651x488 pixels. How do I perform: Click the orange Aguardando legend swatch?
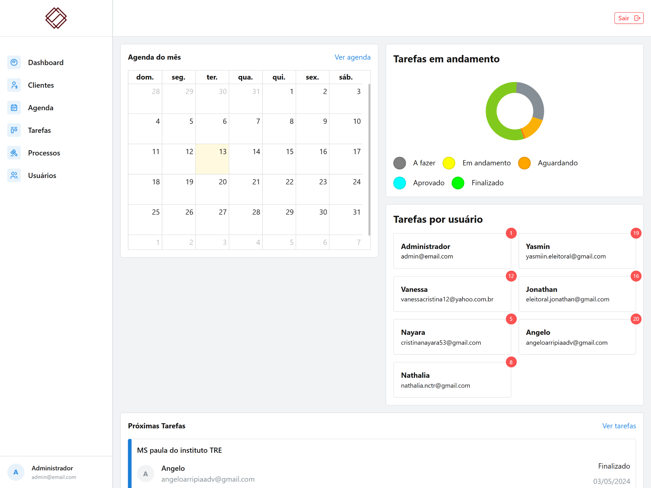tap(524, 163)
